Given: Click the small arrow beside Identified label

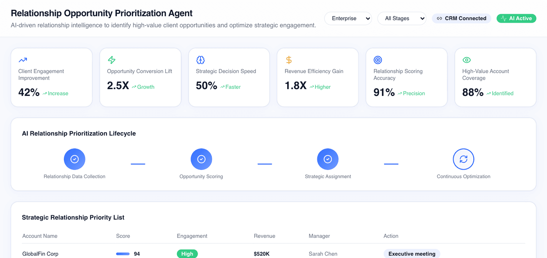Looking at the screenshot, I should click(489, 94).
